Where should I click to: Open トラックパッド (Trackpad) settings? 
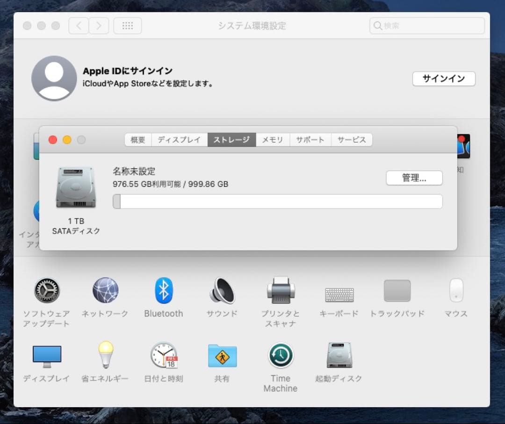397,291
